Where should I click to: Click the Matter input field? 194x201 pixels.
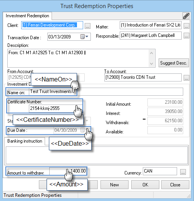(x=151, y=25)
